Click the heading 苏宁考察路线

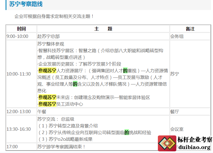pyautogui.click(x=26, y=4)
